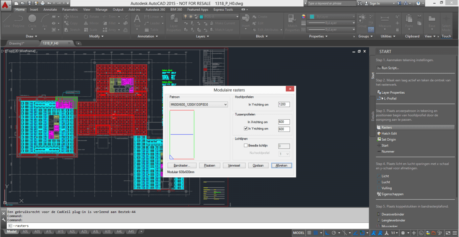Open the ByLayer color dropdown
This screenshot has width=459, height=237.
pyautogui.click(x=331, y=17)
